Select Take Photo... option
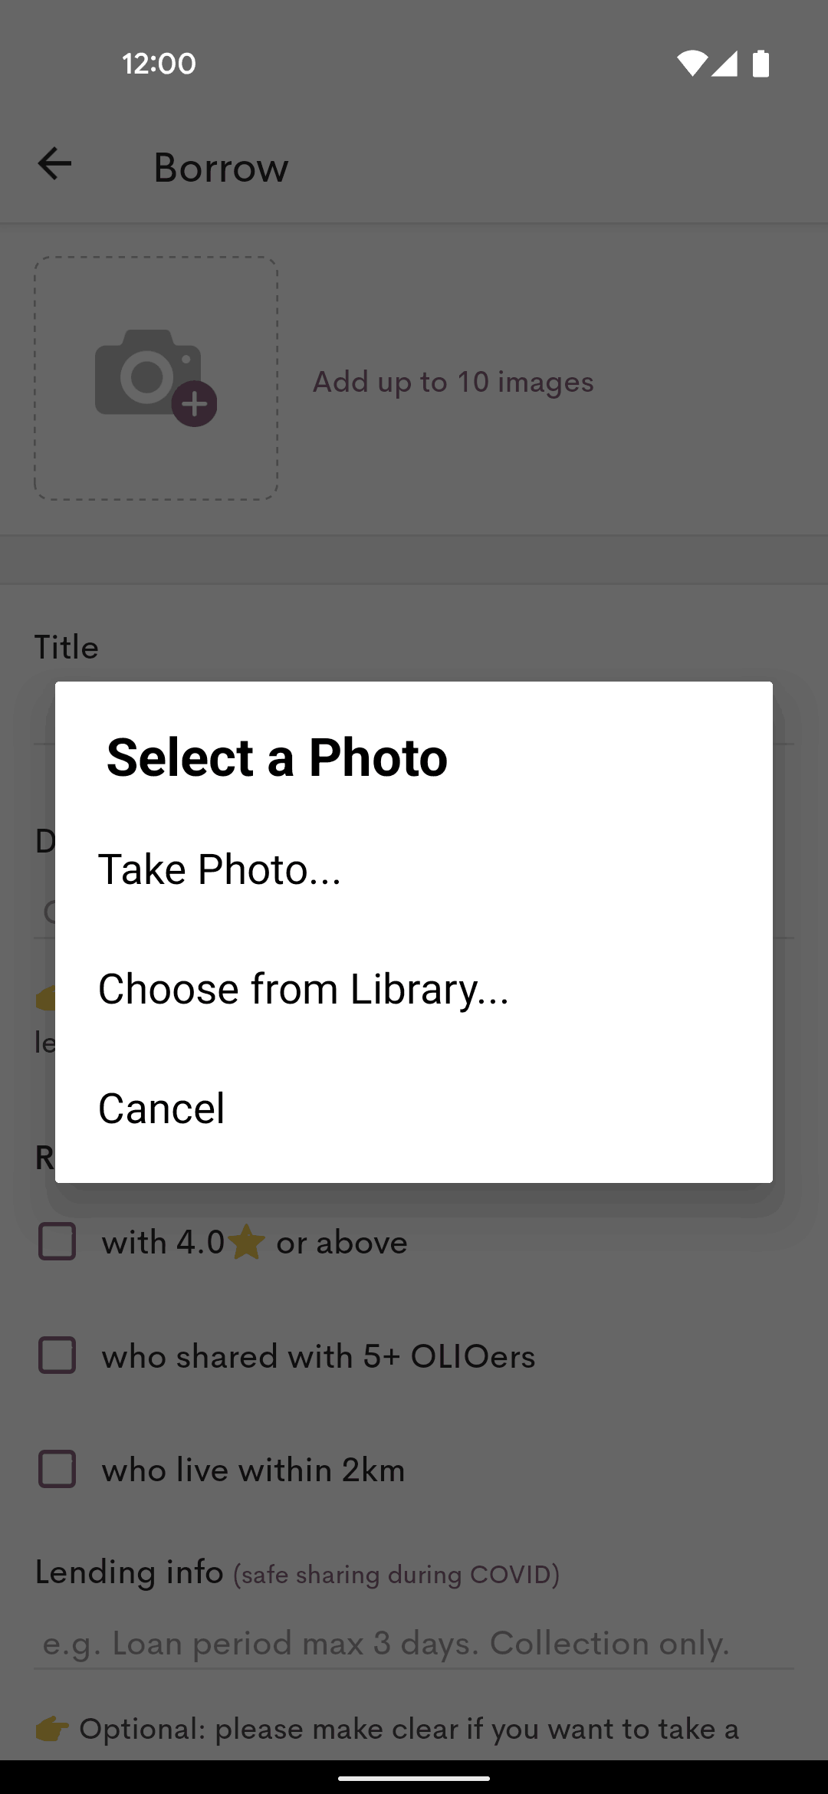The image size is (828, 1794). coord(414,869)
